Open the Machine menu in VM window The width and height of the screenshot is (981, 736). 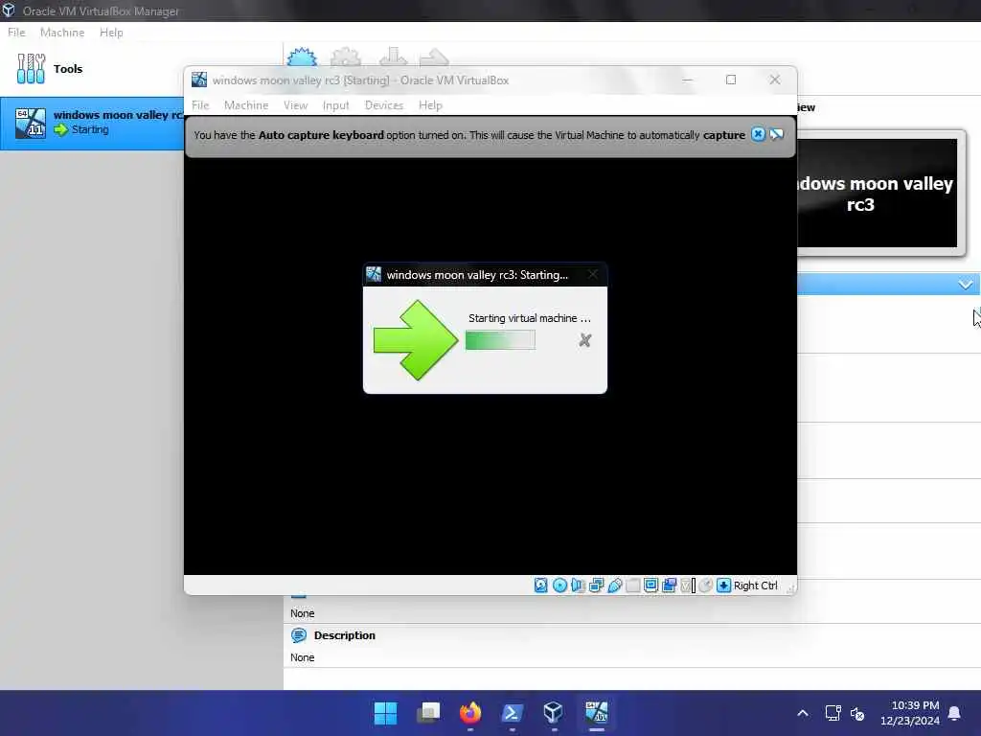pos(246,105)
